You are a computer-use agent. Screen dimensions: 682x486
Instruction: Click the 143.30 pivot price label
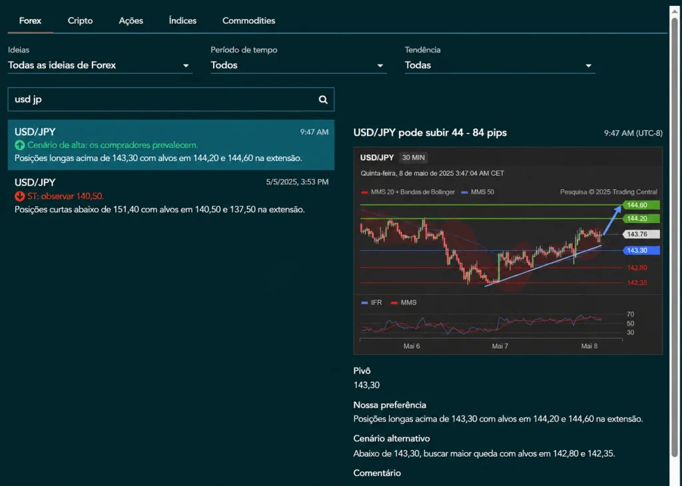coord(641,250)
